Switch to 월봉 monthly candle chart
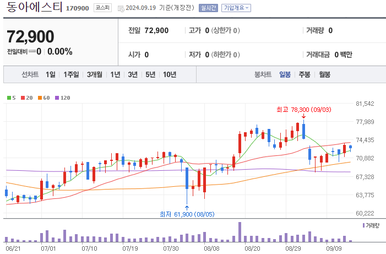This screenshot has height=254, width=386. click(324, 74)
